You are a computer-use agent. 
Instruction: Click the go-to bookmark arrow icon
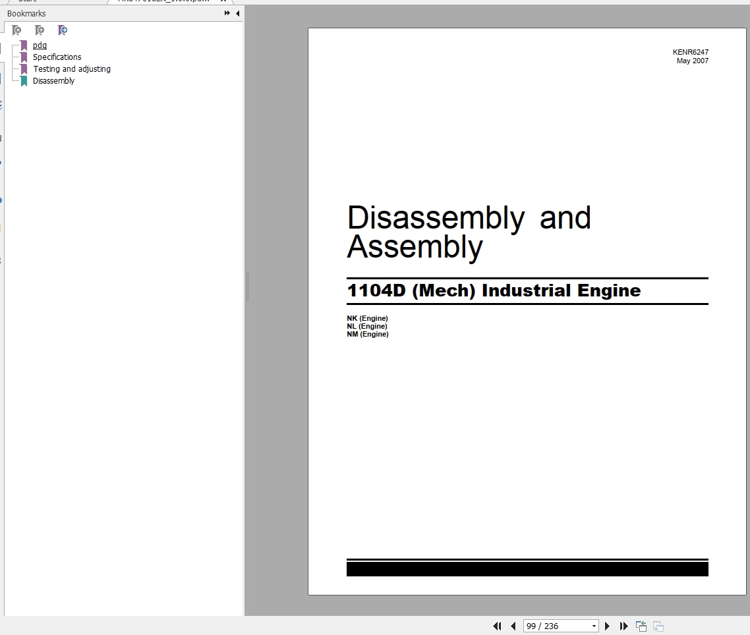(62, 30)
